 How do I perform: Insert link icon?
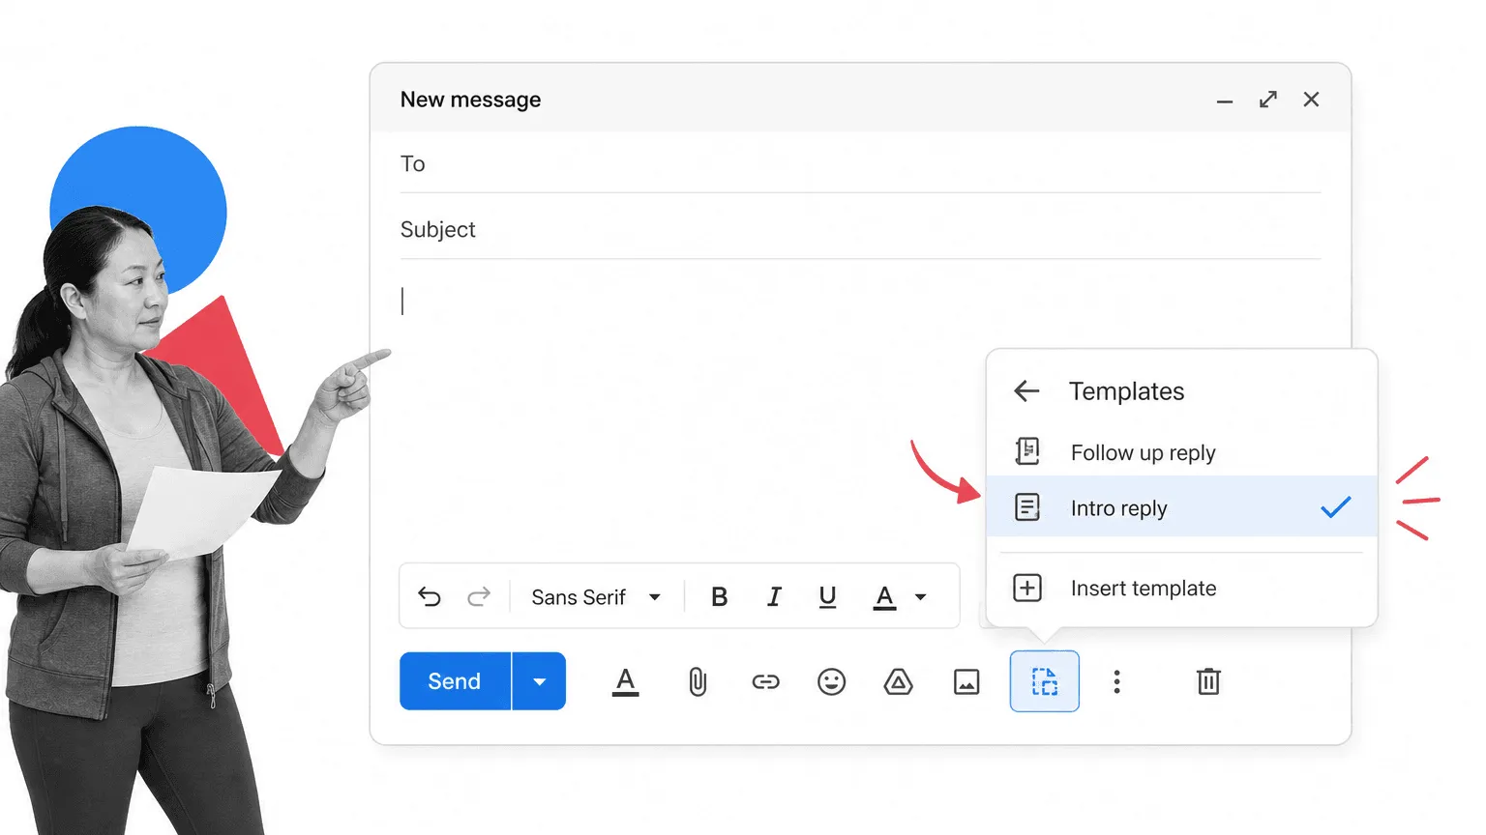(x=765, y=682)
